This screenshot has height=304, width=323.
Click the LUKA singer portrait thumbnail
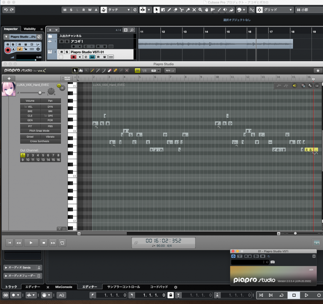[9, 89]
